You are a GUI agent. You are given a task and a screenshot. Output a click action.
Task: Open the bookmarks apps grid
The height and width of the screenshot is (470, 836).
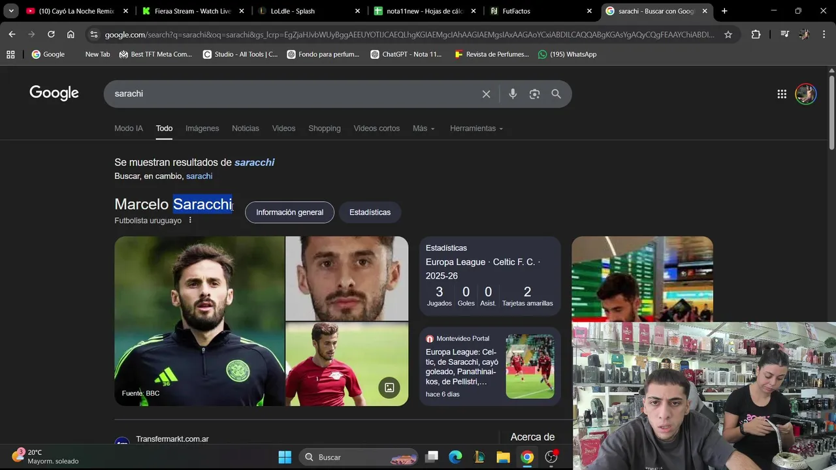point(10,54)
